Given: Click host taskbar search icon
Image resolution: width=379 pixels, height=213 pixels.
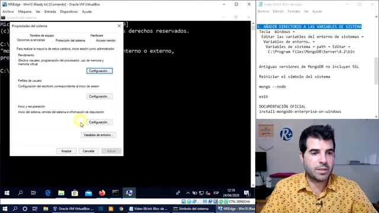Looking at the screenshot, I should (15, 209).
